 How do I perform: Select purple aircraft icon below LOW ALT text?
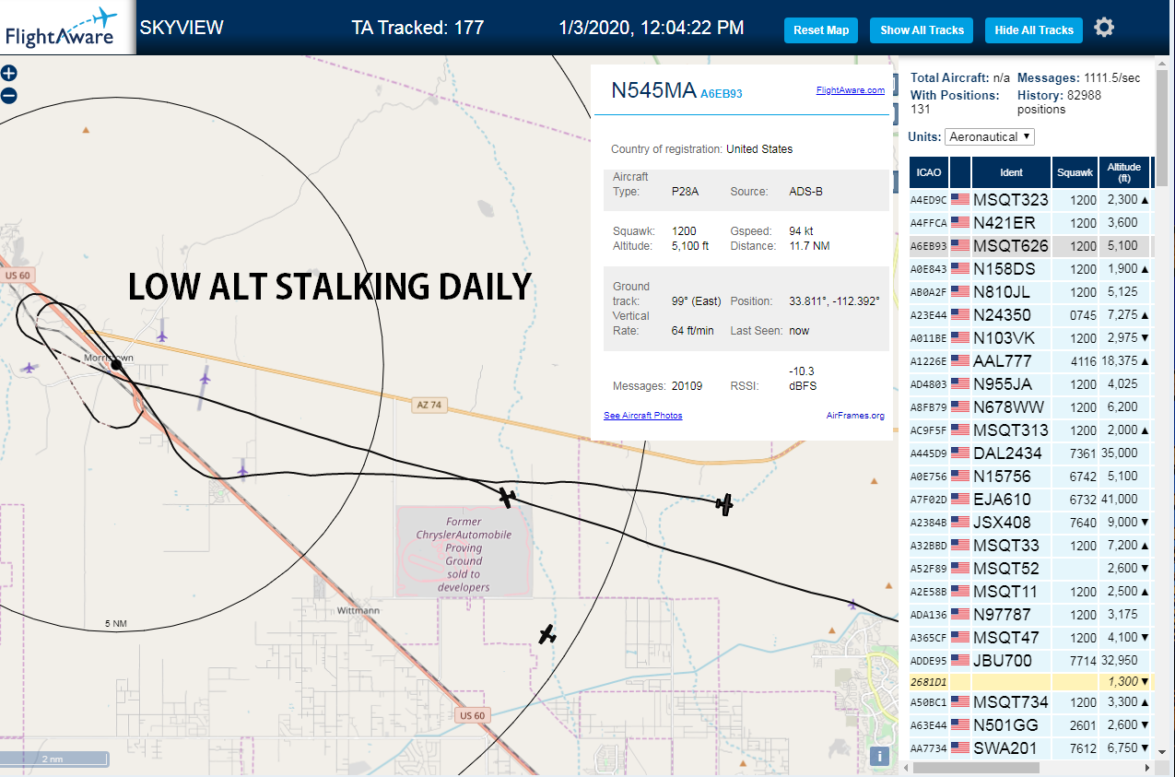pos(162,336)
